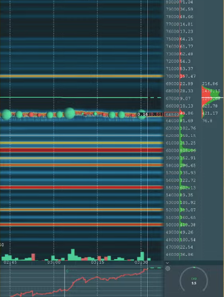
Task: Select the 50000 price level
Action: pyautogui.click(x=172, y=225)
